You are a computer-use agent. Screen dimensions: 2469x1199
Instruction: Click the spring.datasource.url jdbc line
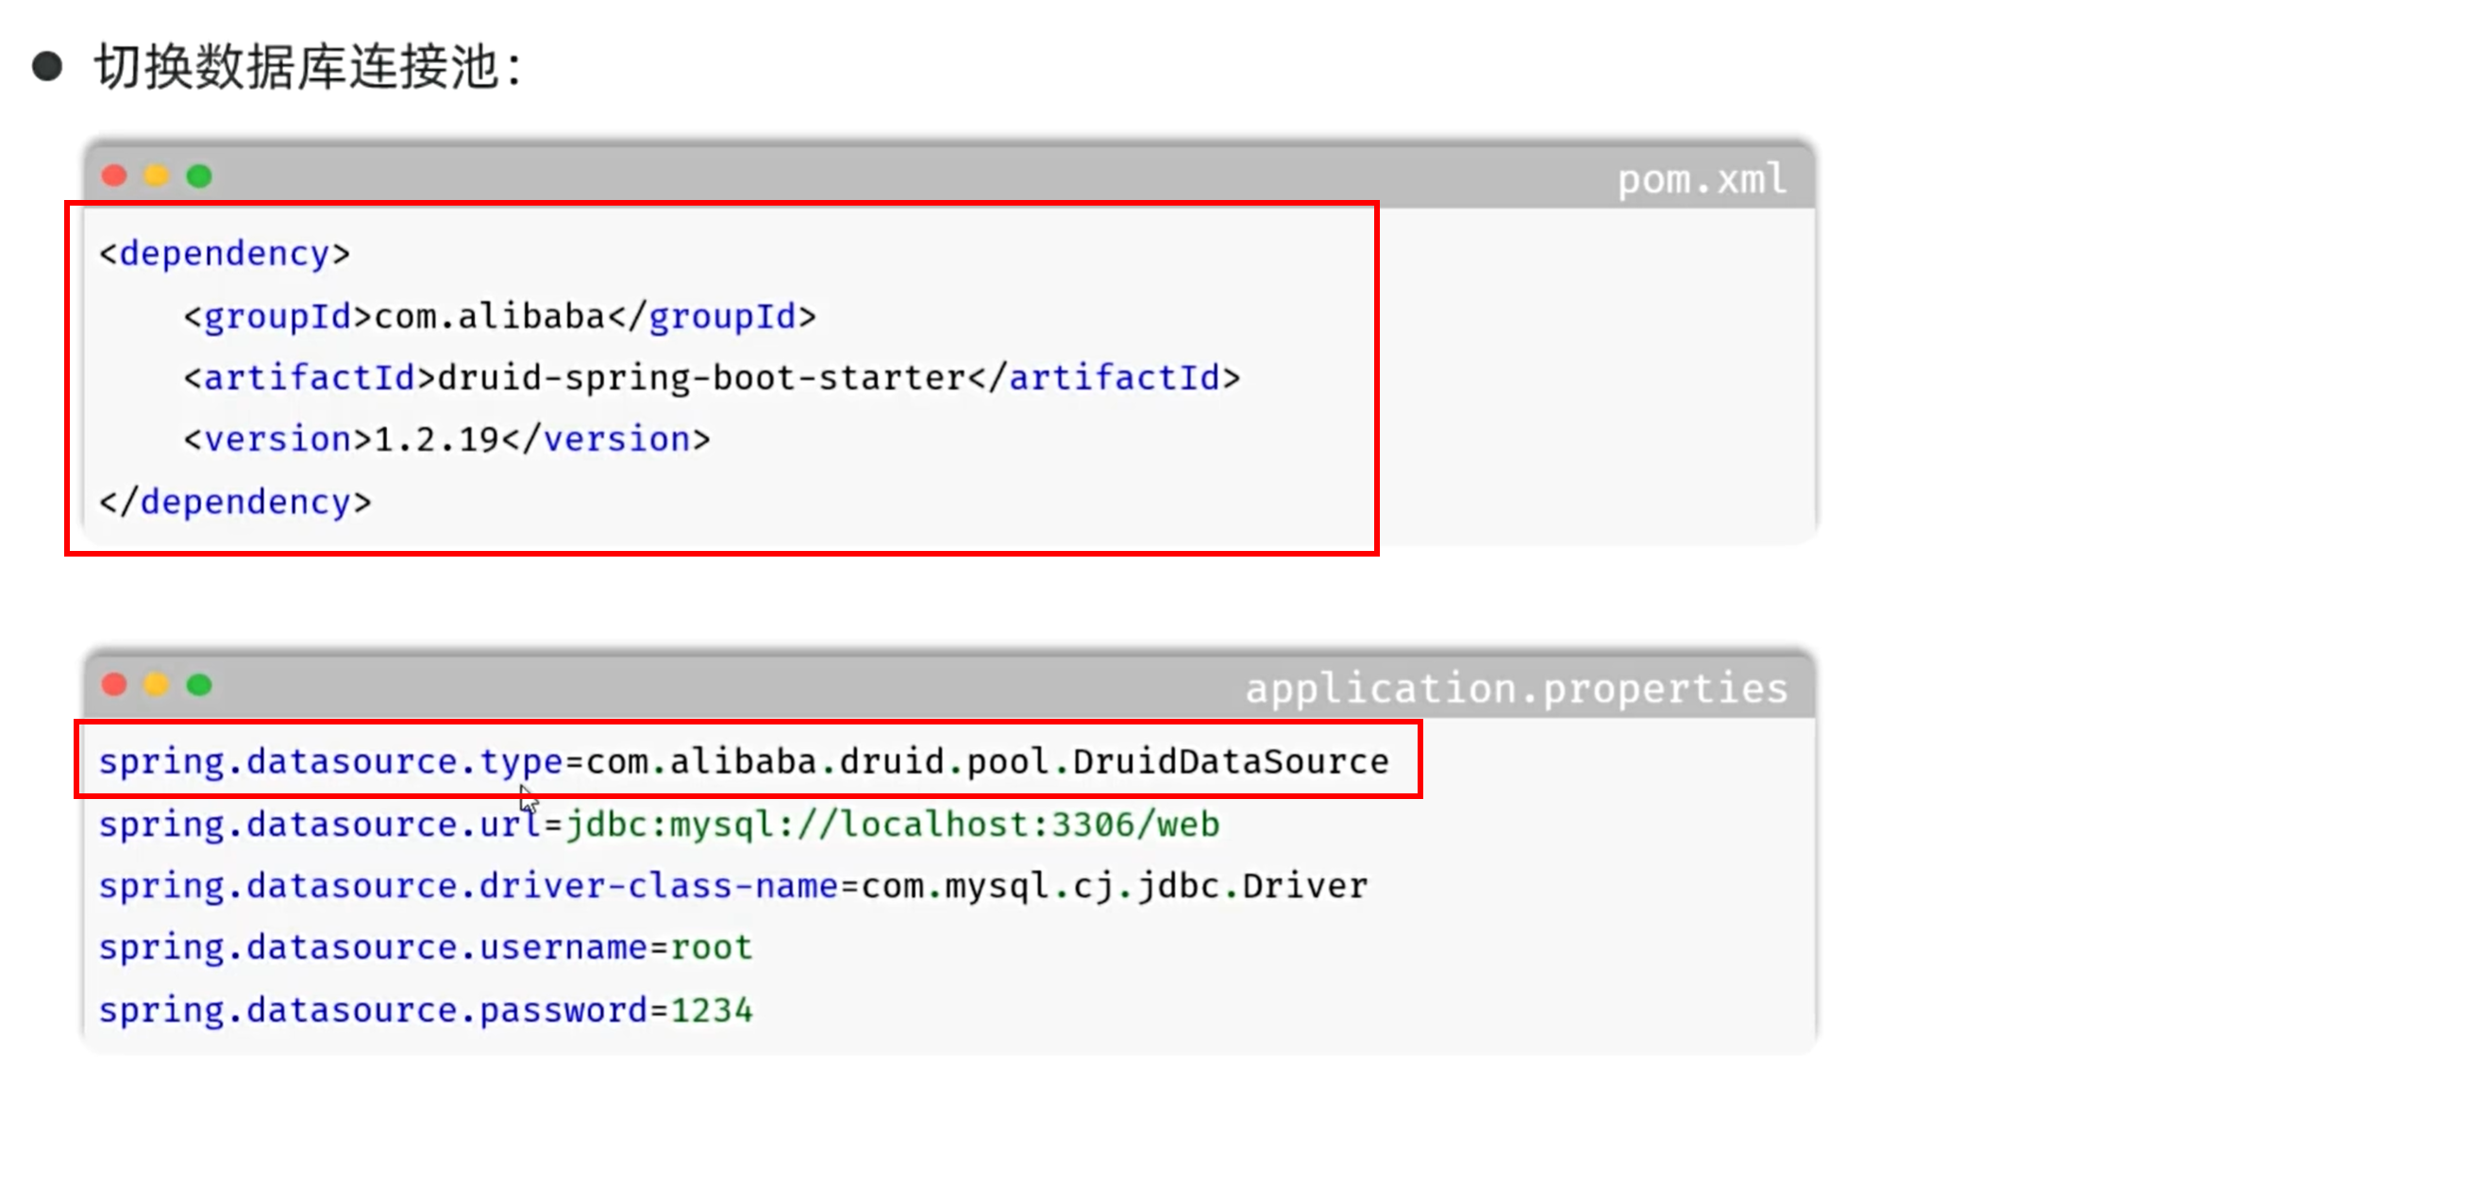[660, 824]
